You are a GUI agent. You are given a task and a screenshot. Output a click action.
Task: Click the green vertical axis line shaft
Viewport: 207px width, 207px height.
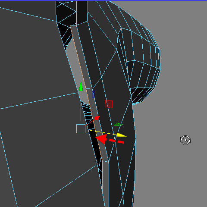pos(81,106)
